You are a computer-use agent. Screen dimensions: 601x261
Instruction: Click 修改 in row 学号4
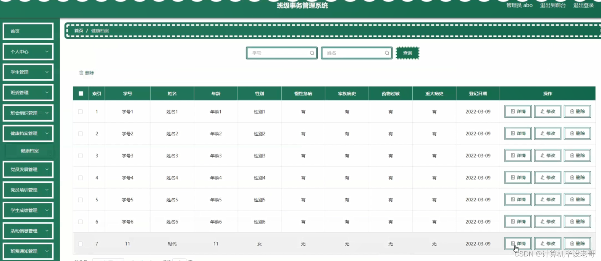tap(548, 178)
